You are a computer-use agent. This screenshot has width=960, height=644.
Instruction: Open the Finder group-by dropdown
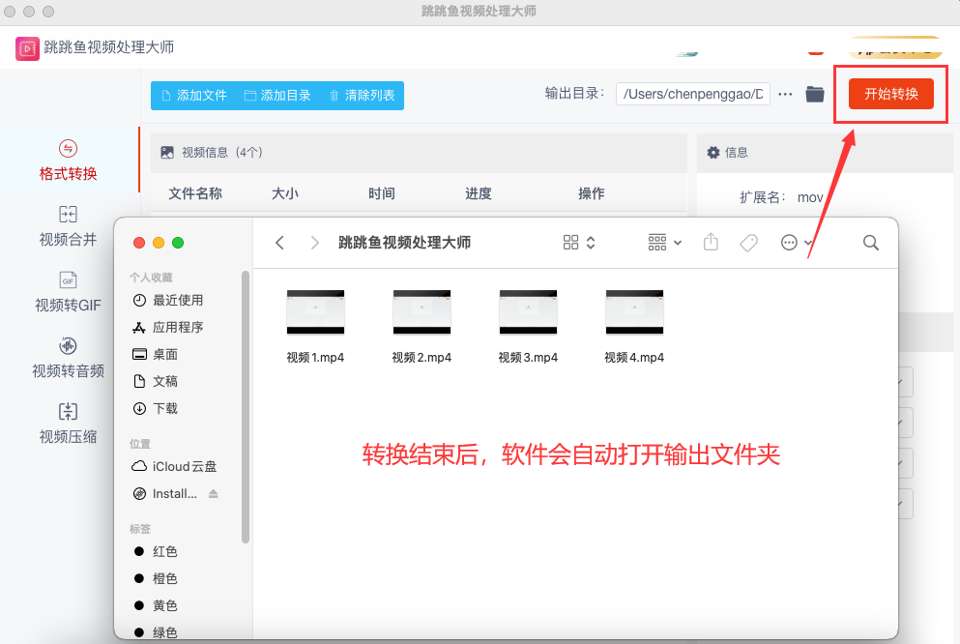(665, 243)
